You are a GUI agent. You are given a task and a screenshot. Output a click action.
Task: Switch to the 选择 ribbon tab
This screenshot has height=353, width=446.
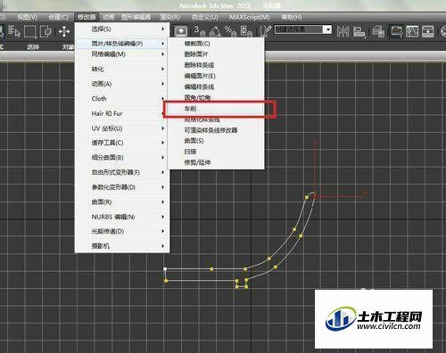coord(33,46)
